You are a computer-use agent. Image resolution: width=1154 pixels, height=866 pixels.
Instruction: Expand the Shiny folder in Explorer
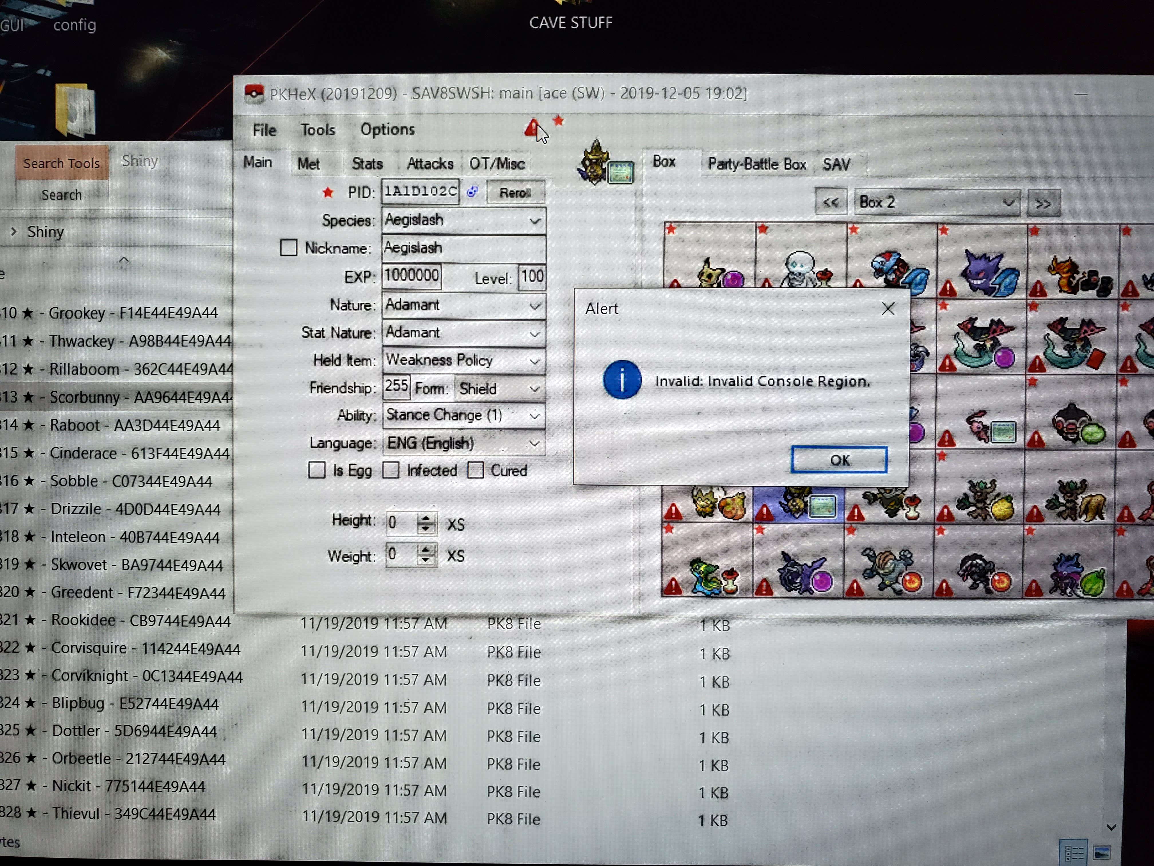14,231
